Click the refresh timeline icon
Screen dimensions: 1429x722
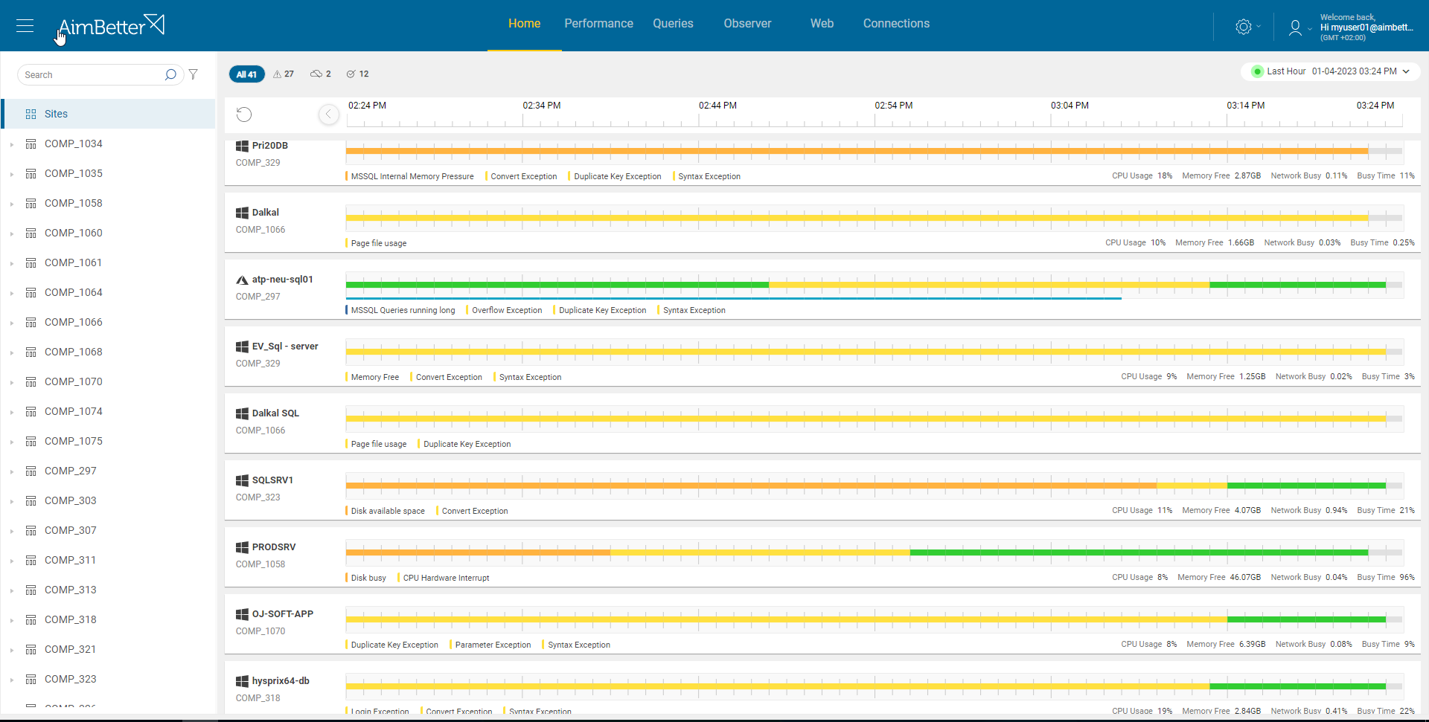pyautogui.click(x=244, y=114)
